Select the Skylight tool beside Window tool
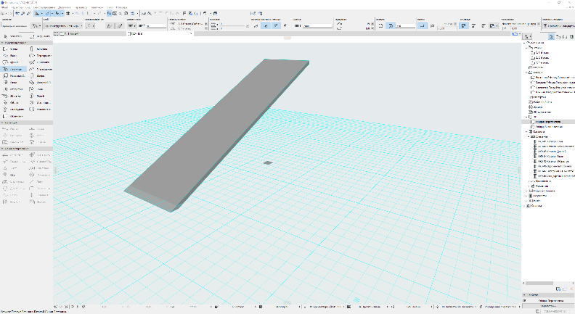The image size is (575, 314). [x=41, y=83]
